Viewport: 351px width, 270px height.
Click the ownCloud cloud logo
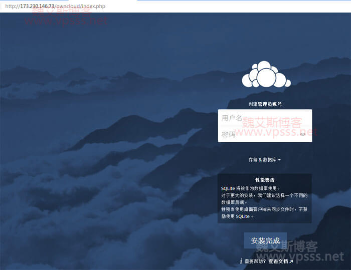click(x=265, y=74)
